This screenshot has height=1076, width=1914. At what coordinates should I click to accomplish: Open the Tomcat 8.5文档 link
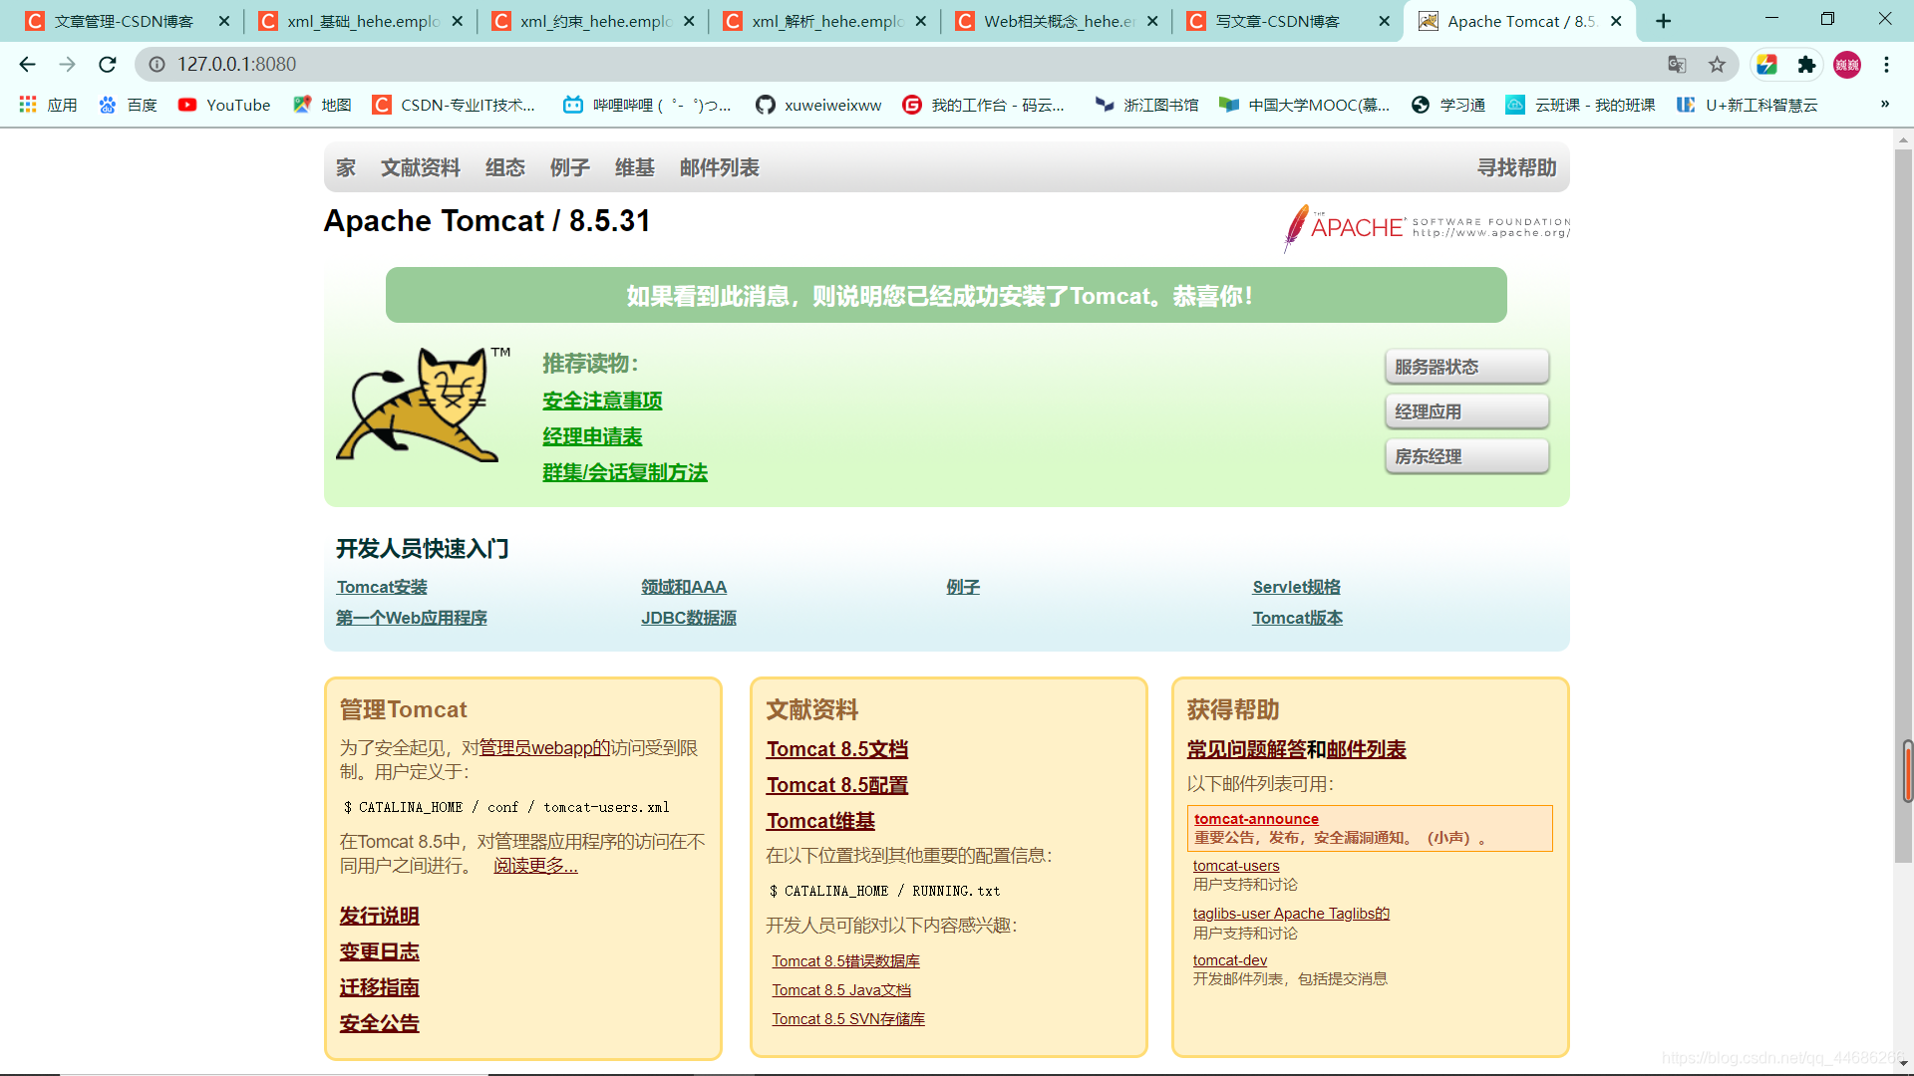[x=836, y=749]
